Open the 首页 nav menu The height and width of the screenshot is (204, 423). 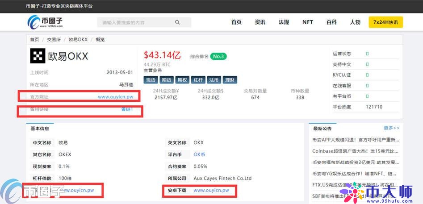tap(236, 22)
